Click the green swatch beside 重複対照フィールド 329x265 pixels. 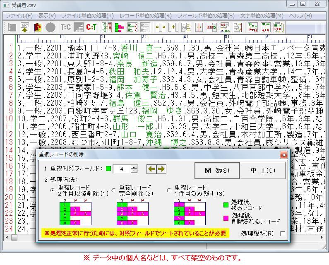108,169
